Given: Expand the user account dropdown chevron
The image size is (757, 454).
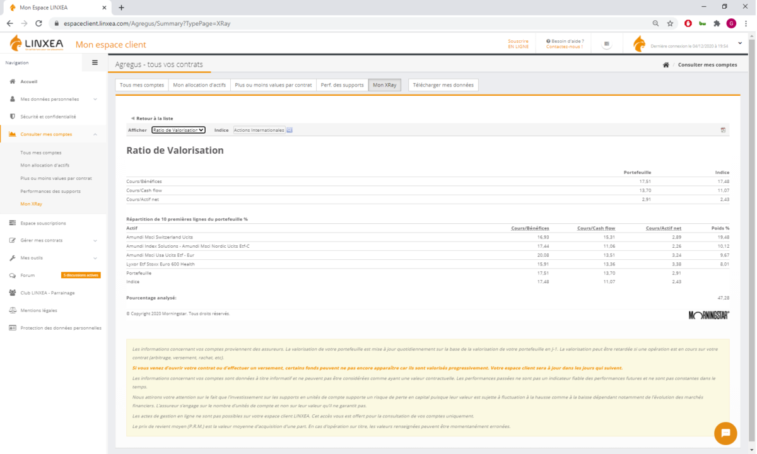Looking at the screenshot, I should pos(739,44).
